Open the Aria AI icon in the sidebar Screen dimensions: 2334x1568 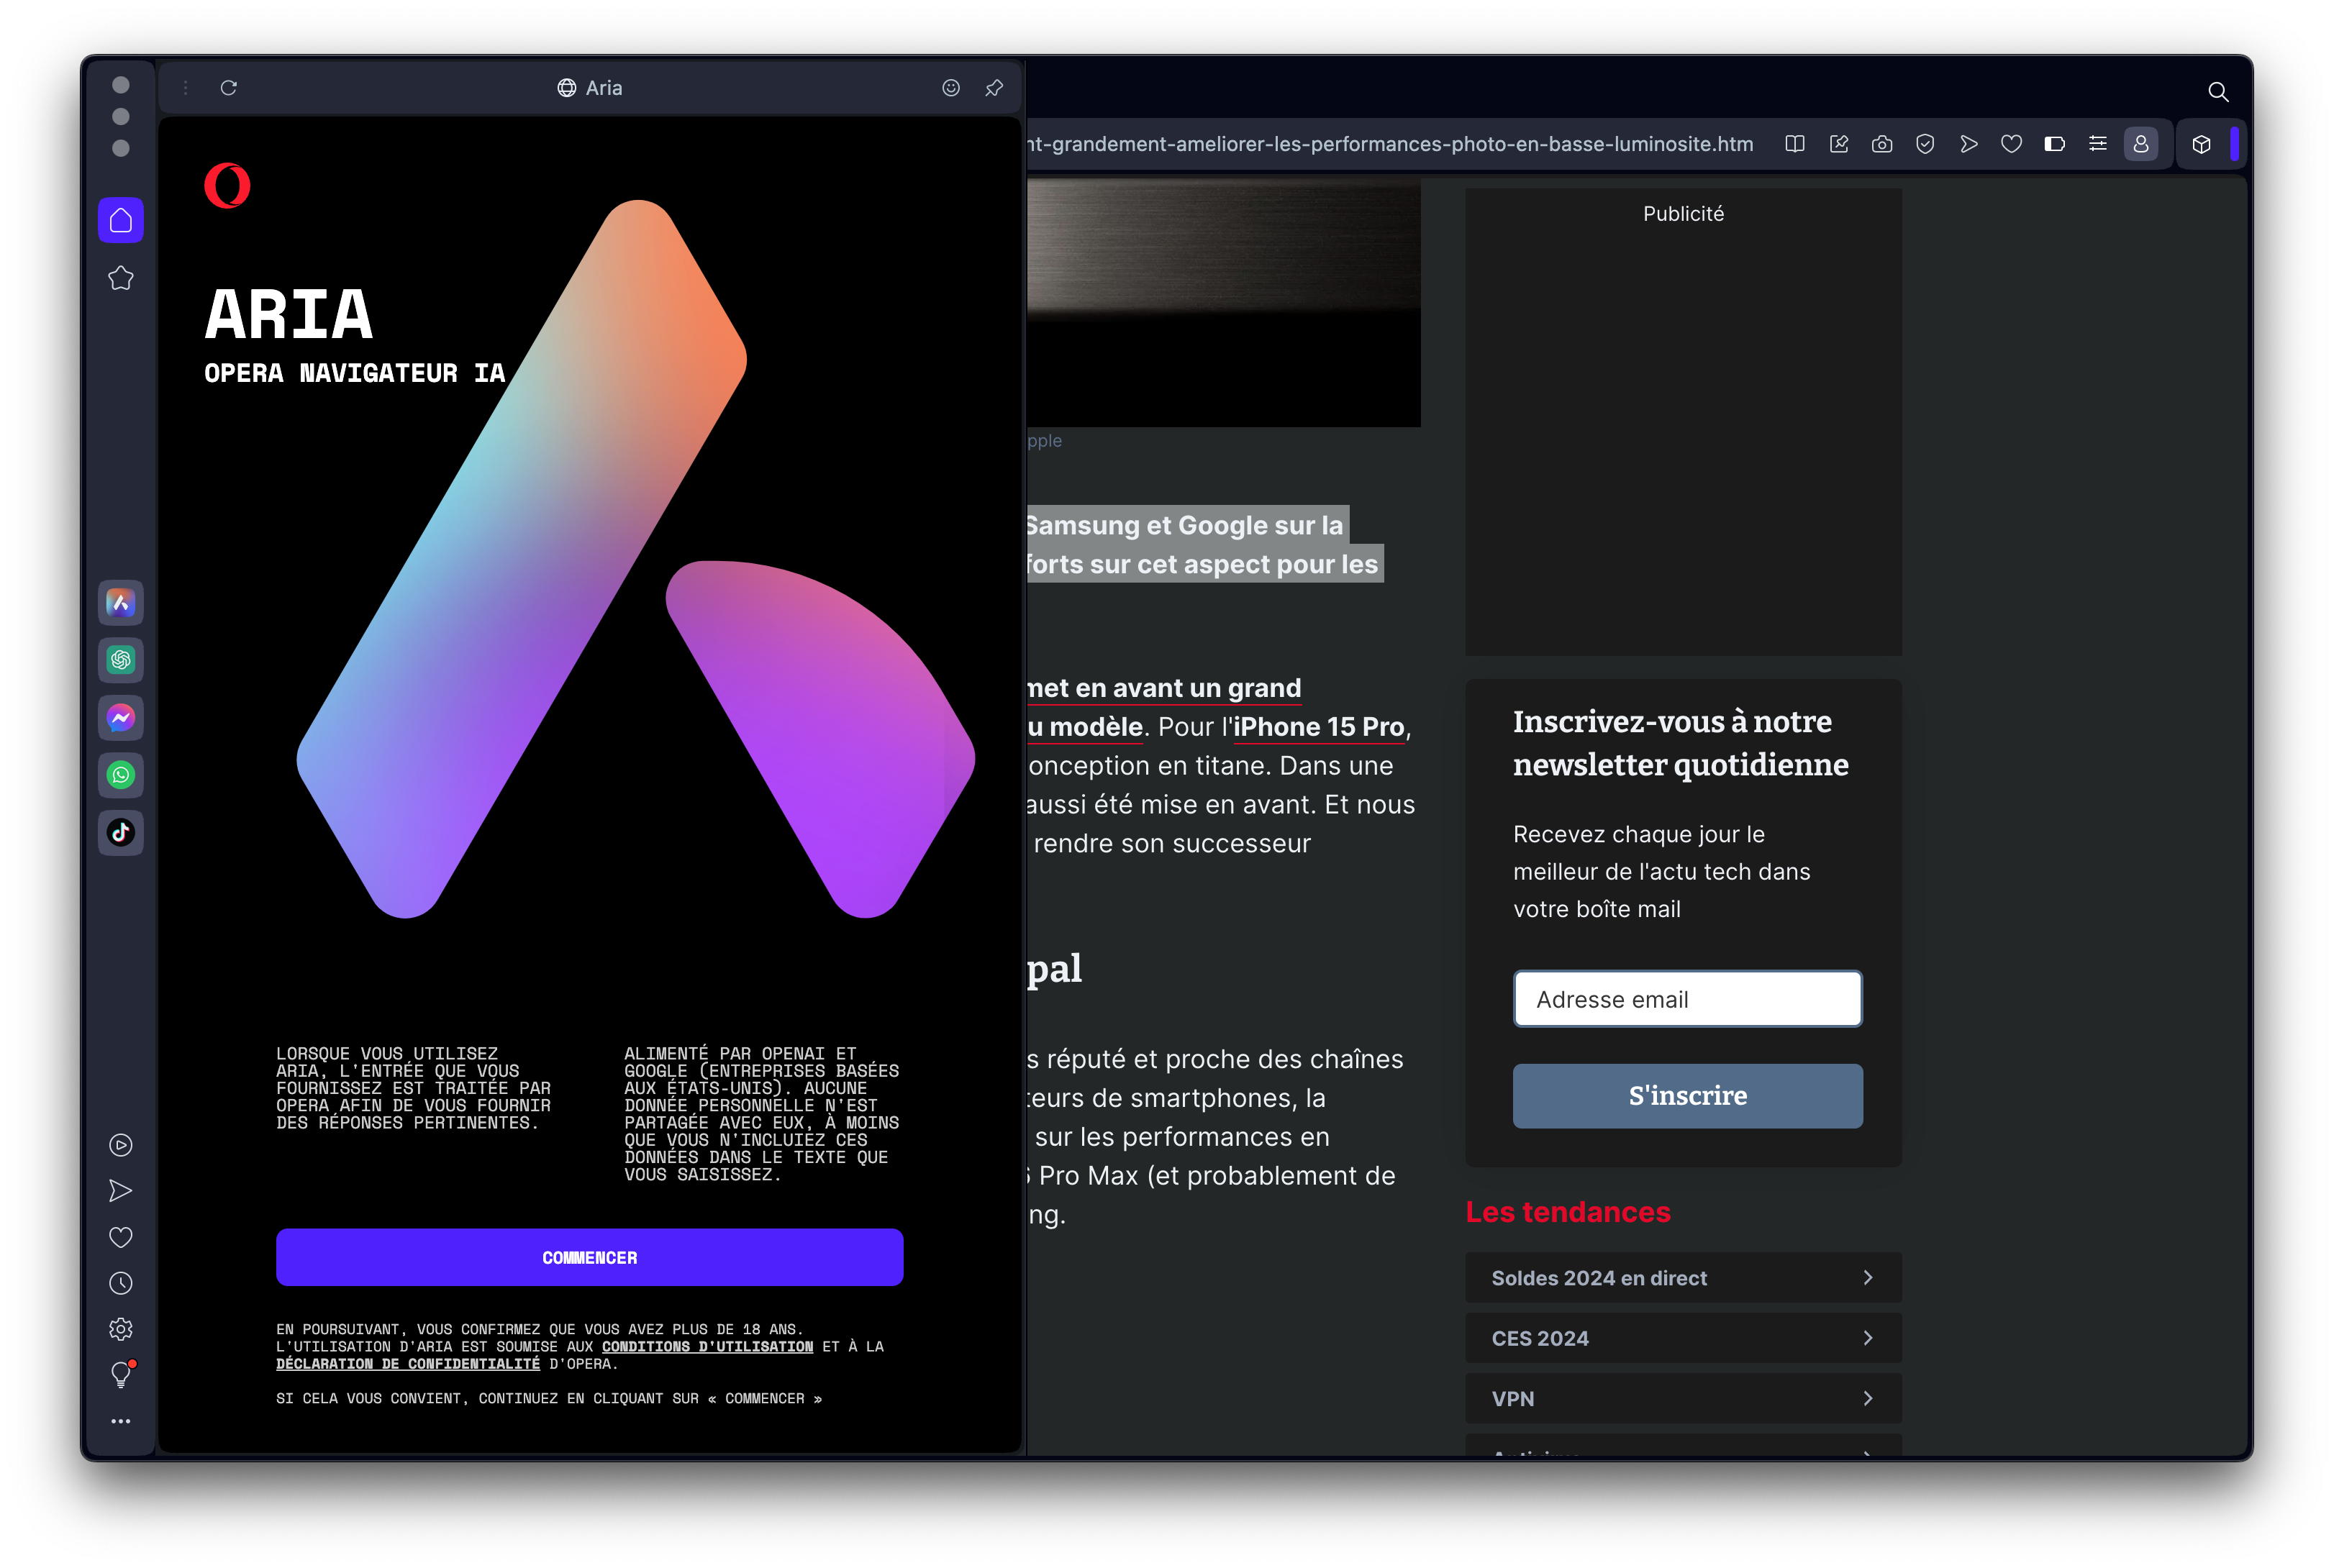coord(121,603)
